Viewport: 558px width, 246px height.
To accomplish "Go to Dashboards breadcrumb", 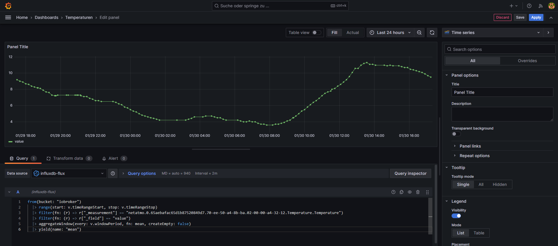I will click(x=47, y=17).
